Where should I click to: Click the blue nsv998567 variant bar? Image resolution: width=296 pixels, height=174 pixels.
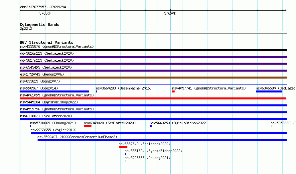tap(54, 91)
